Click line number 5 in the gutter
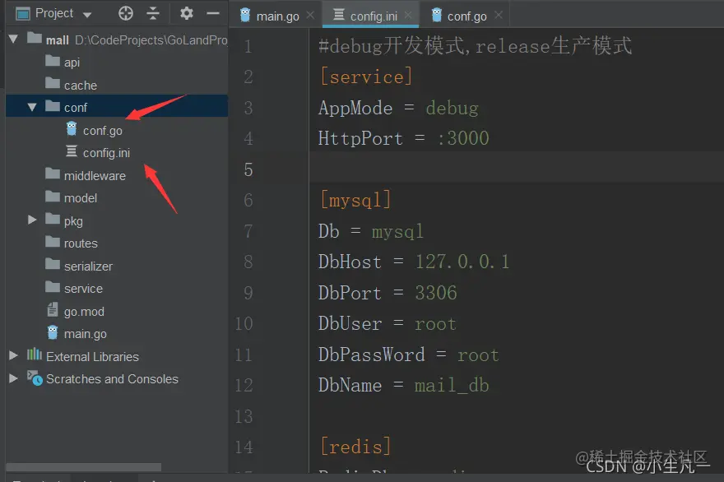This screenshot has width=724, height=482. tap(248, 169)
